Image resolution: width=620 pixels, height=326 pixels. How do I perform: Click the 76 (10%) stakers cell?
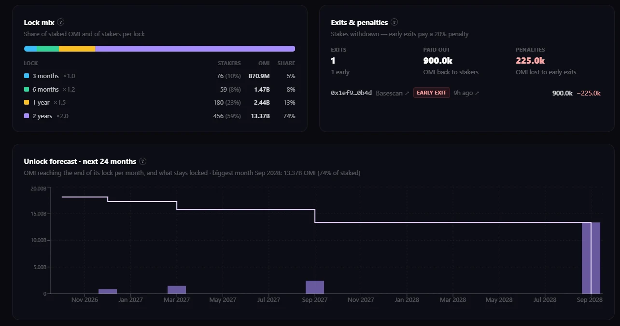point(229,76)
